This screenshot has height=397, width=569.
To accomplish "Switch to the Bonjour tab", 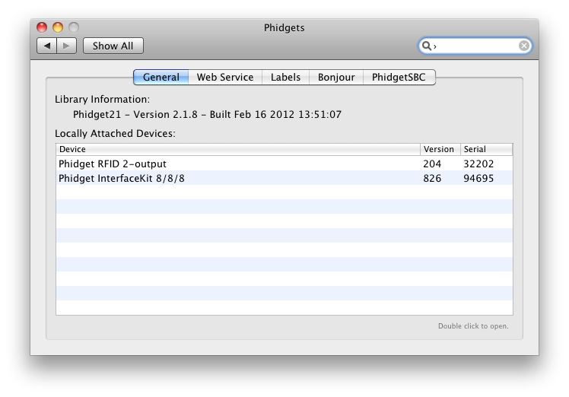I will 336,78.
